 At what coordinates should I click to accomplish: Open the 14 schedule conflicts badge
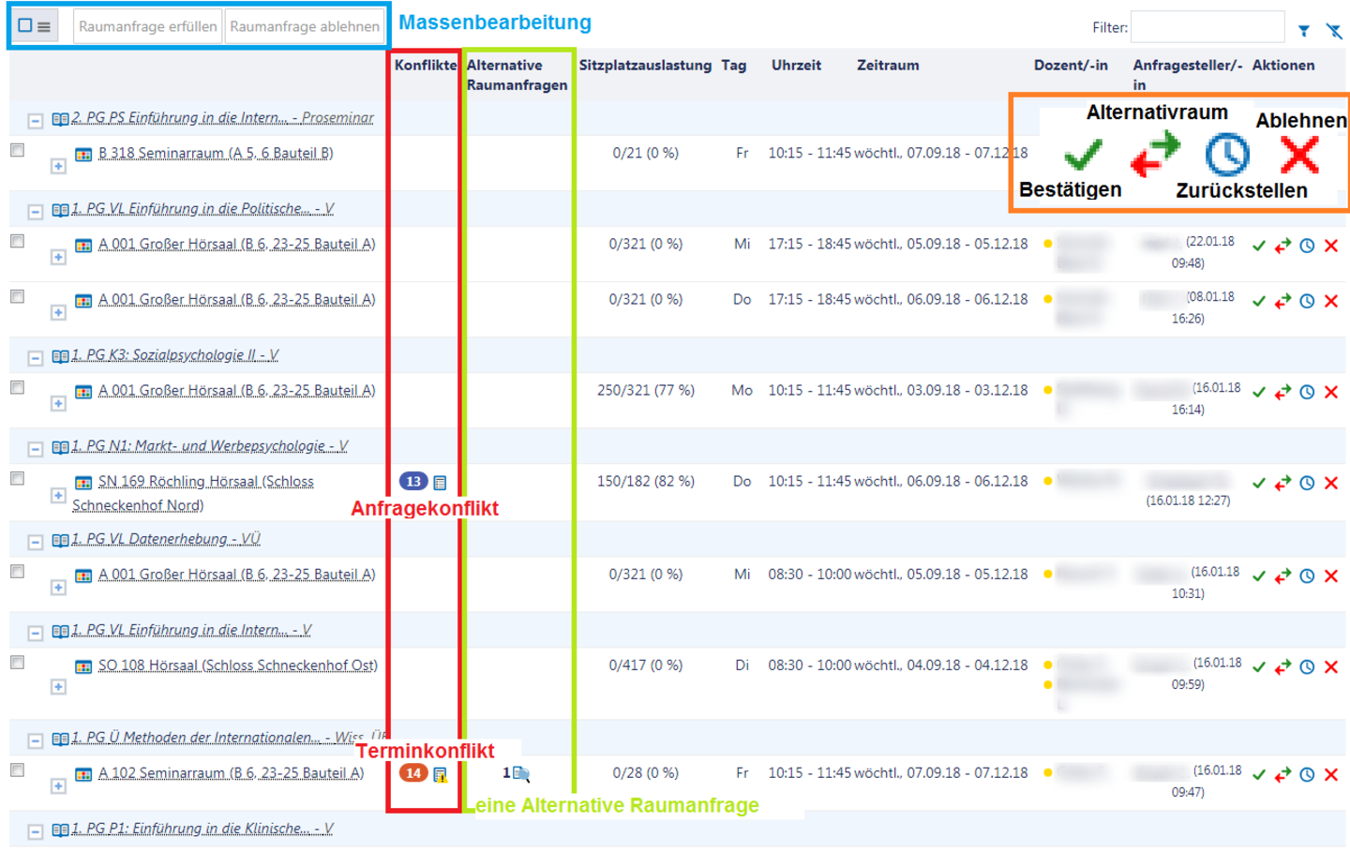[x=413, y=772]
